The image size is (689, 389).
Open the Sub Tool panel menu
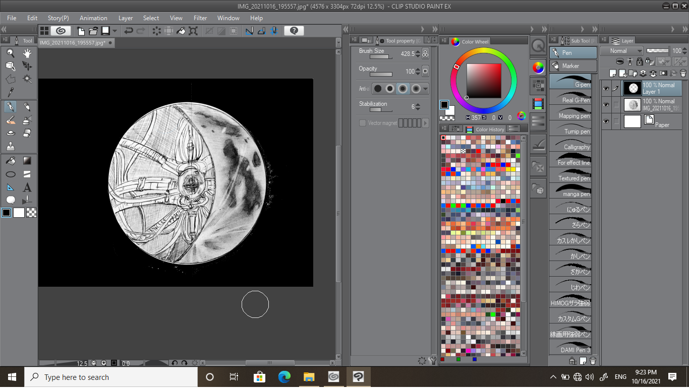tap(555, 40)
